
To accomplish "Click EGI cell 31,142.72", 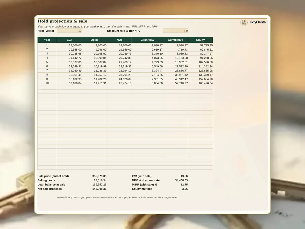I will click(69, 58).
